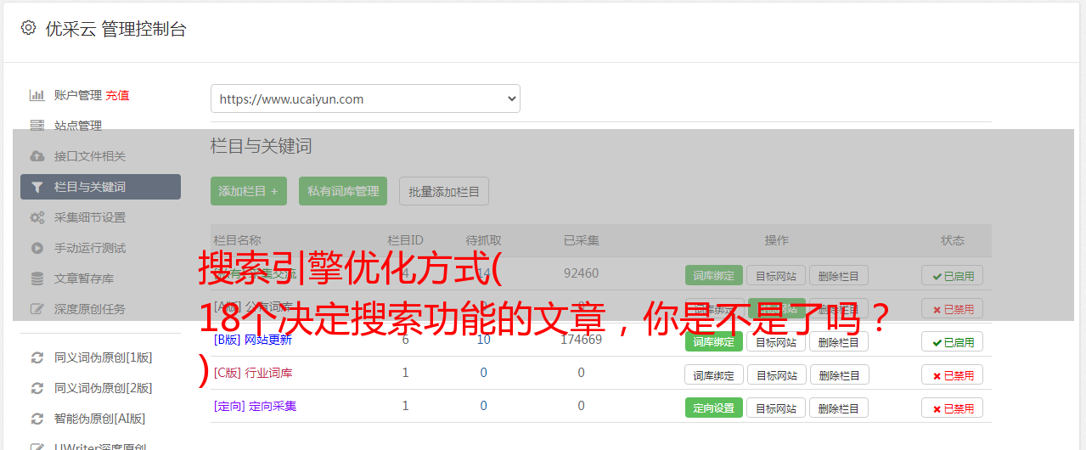Open 深度原创任务 in the sidebar

click(x=90, y=309)
